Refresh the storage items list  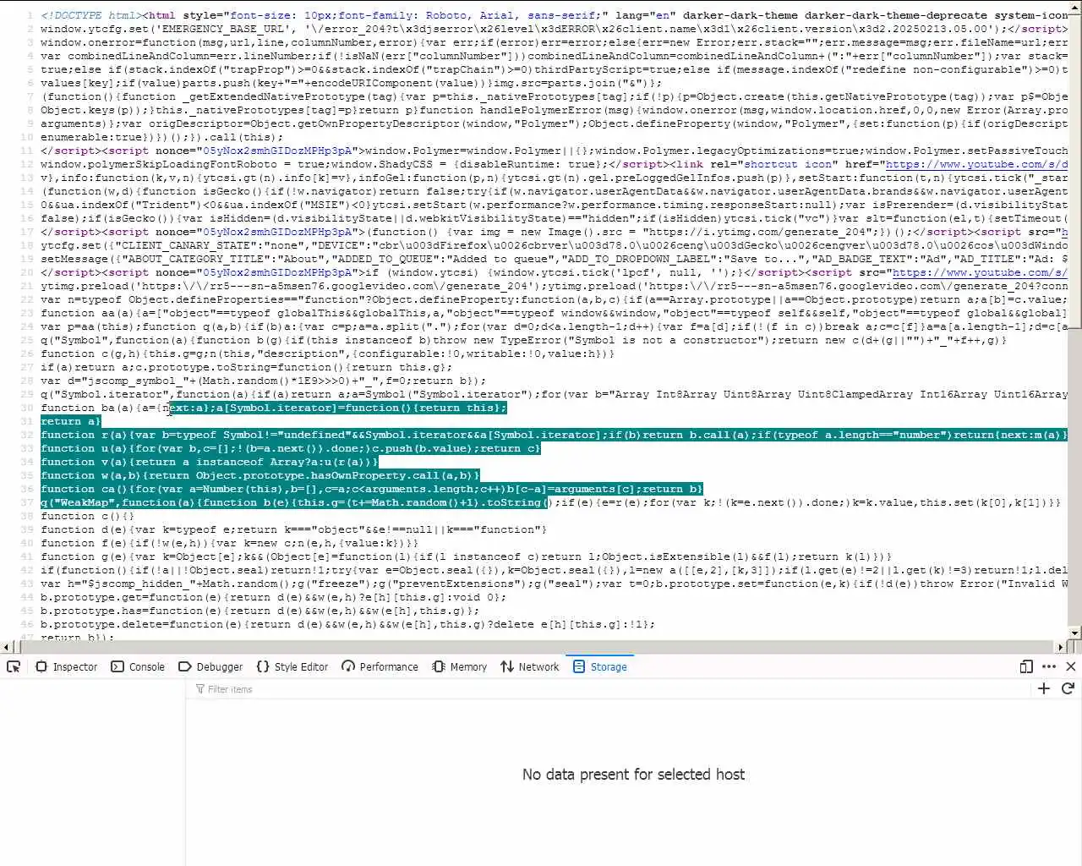coord(1068,688)
